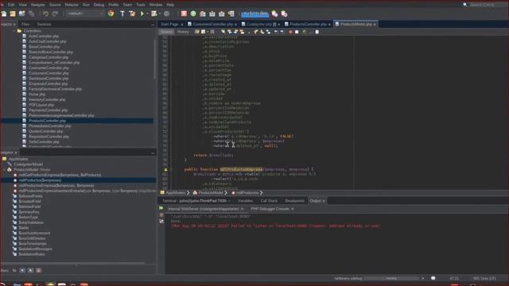This screenshot has height=286, width=509.
Task: Click notifications icon in status bar
Action: click(433, 278)
